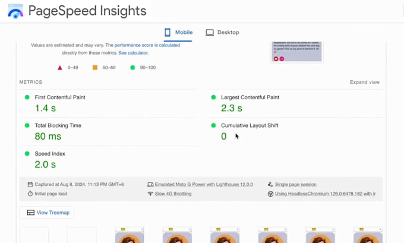
Task: Click the wifi icon beside Slow 4G throttling
Action: coord(150,194)
